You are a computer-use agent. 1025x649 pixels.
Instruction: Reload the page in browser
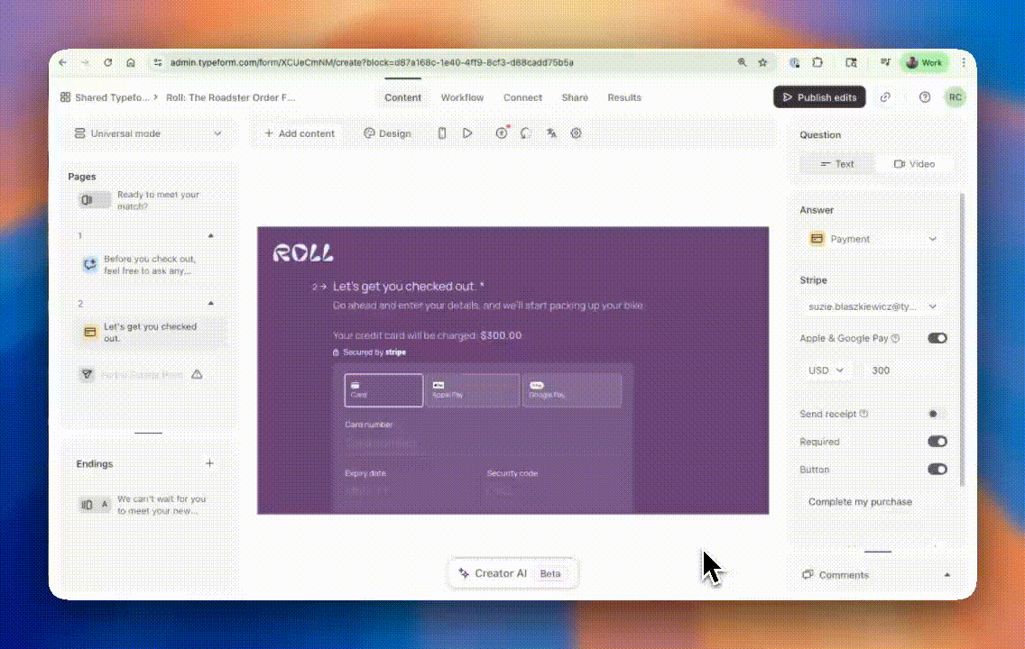(x=108, y=63)
